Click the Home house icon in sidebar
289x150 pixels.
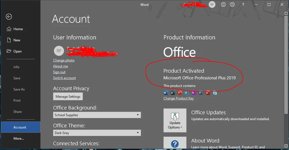(9, 29)
